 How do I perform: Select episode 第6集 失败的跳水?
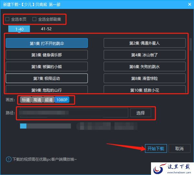pos(145,67)
